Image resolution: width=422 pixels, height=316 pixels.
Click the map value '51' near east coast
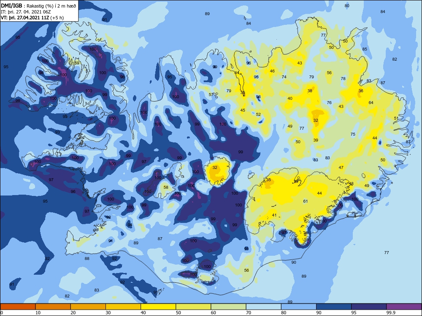396,118
